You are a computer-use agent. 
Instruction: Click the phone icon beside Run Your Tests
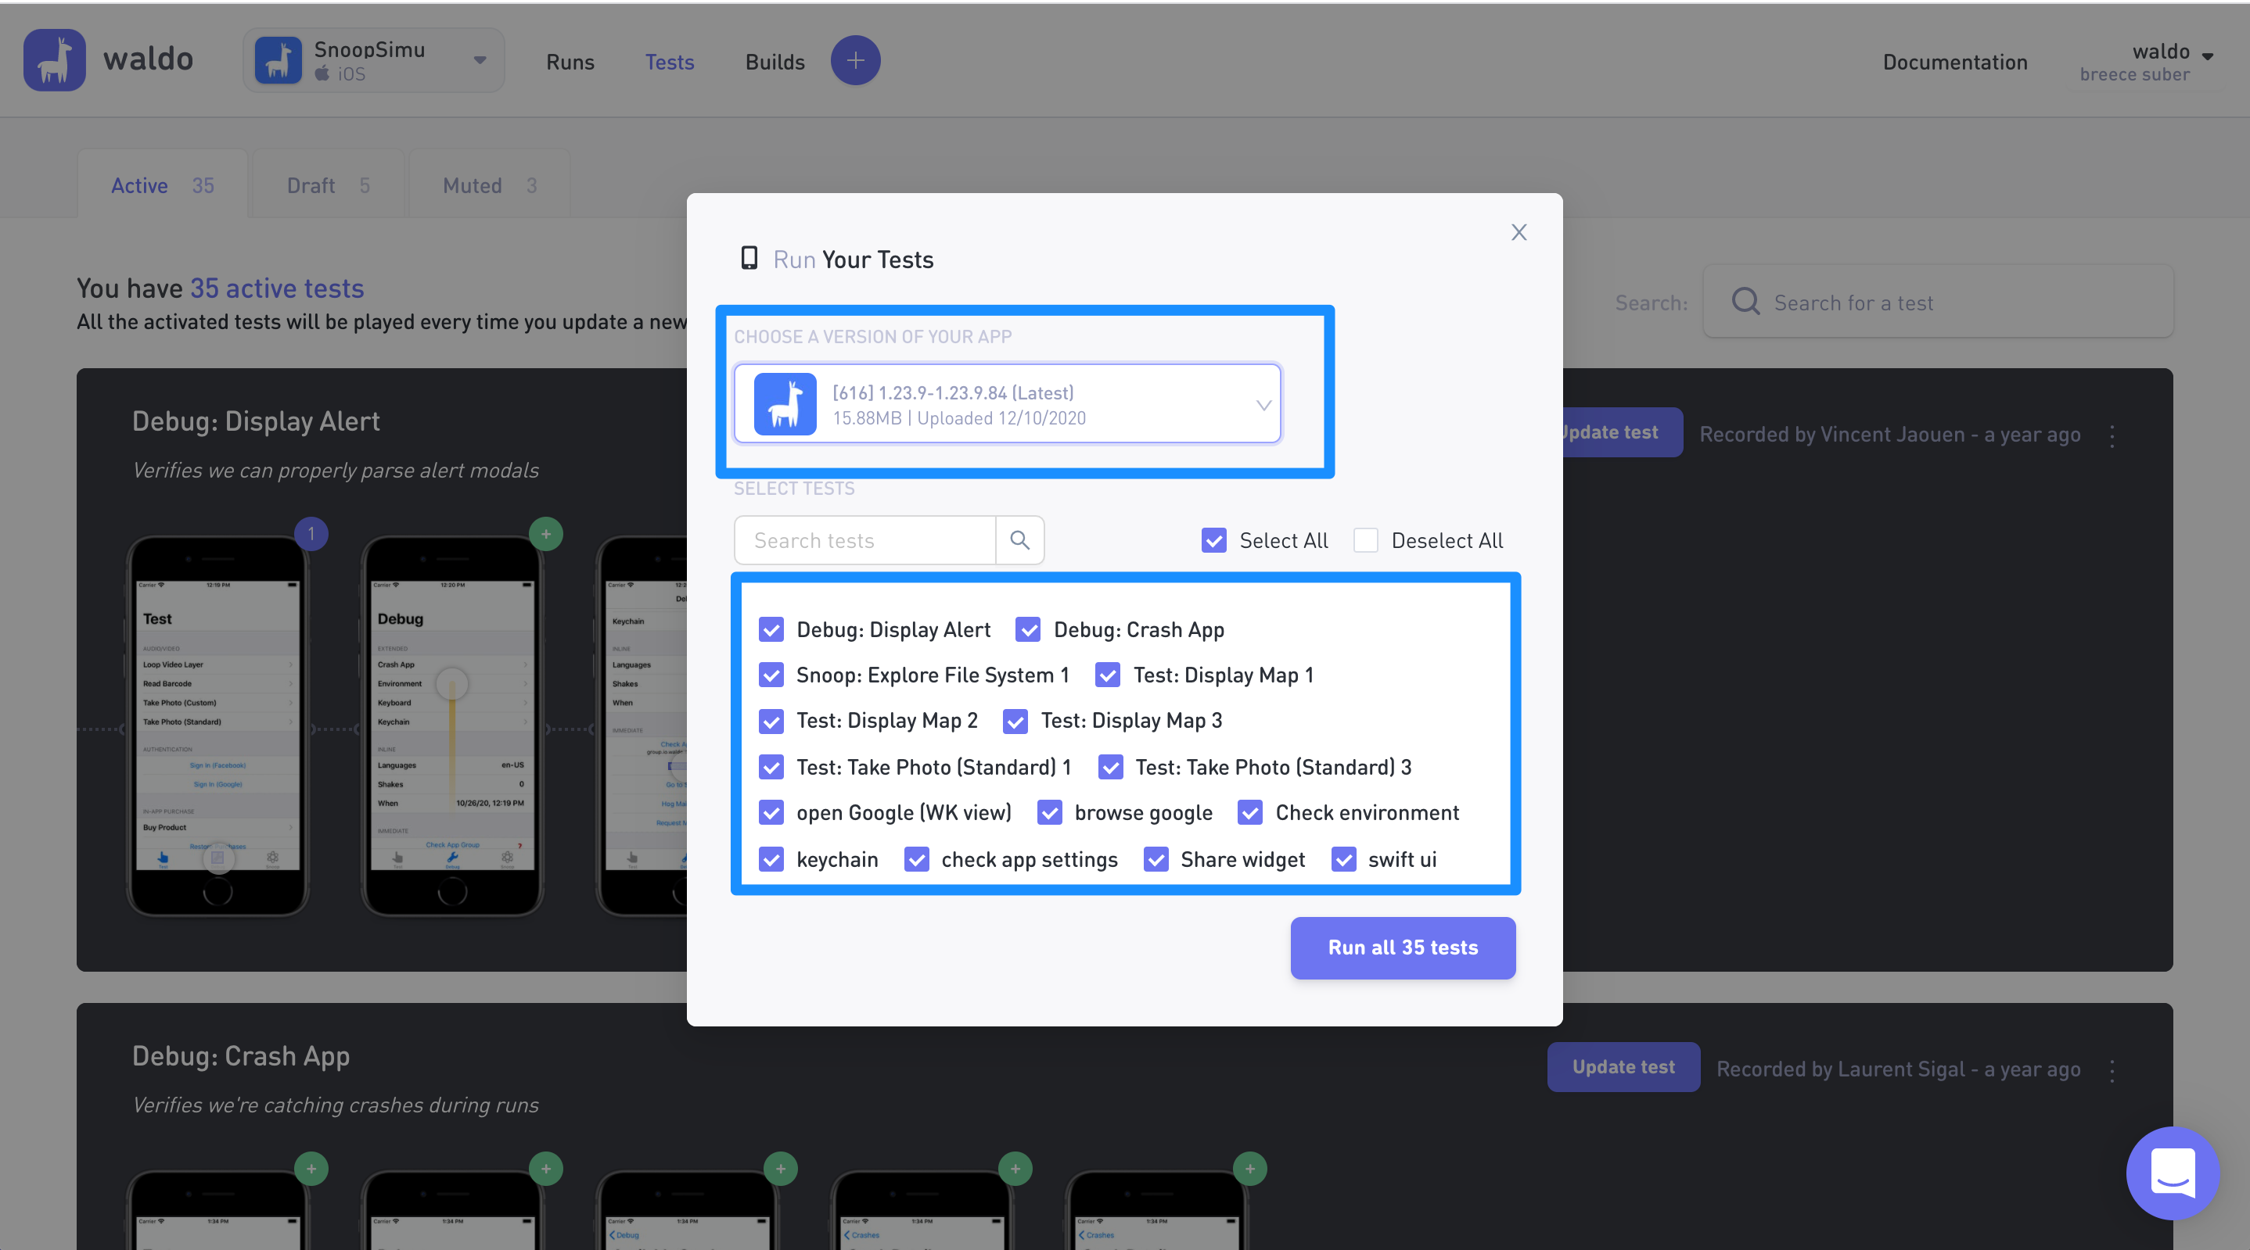tap(749, 259)
